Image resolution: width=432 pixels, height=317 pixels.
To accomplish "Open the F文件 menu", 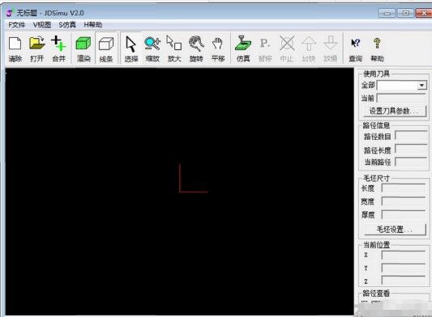I will (x=16, y=25).
